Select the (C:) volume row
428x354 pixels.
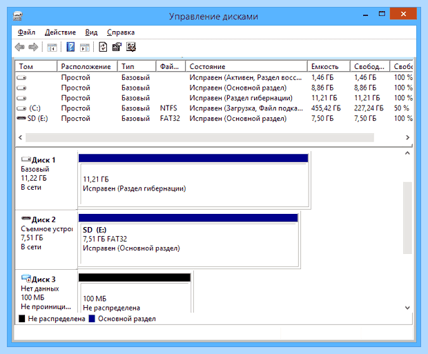[214, 108]
